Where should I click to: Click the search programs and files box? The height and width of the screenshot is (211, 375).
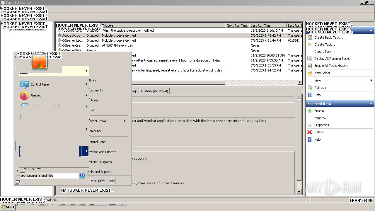(49, 176)
